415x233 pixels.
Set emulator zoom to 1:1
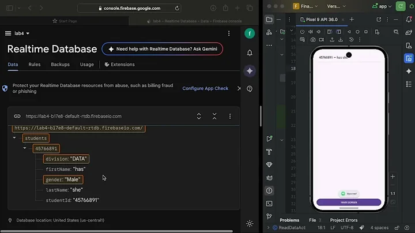coord(393,194)
